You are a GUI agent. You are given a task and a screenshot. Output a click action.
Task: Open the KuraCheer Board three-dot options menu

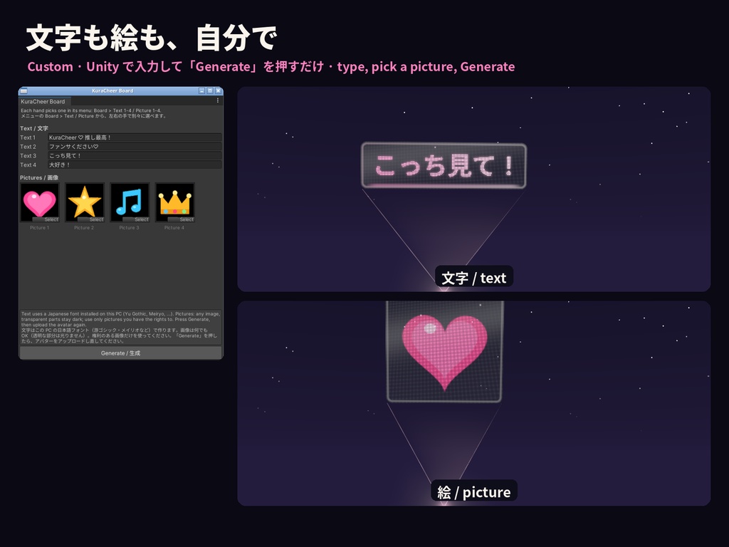click(x=218, y=100)
